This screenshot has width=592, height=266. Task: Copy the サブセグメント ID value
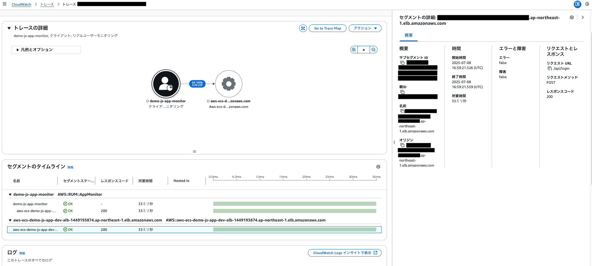point(403,63)
